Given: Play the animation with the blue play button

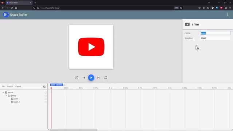Looking at the screenshot, I should 91,78.
